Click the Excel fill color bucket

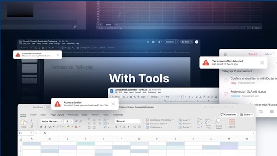pyautogui.click(x=68, y=127)
